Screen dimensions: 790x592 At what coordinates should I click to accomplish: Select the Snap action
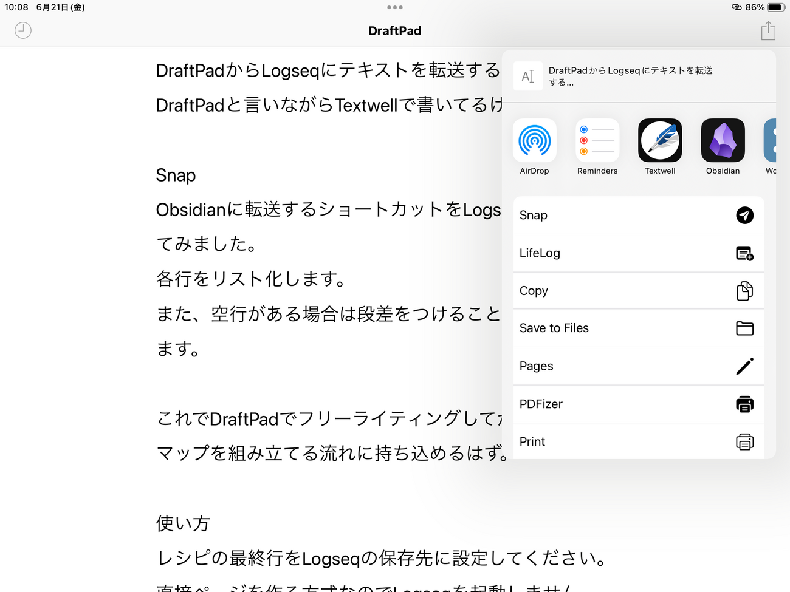[639, 215]
